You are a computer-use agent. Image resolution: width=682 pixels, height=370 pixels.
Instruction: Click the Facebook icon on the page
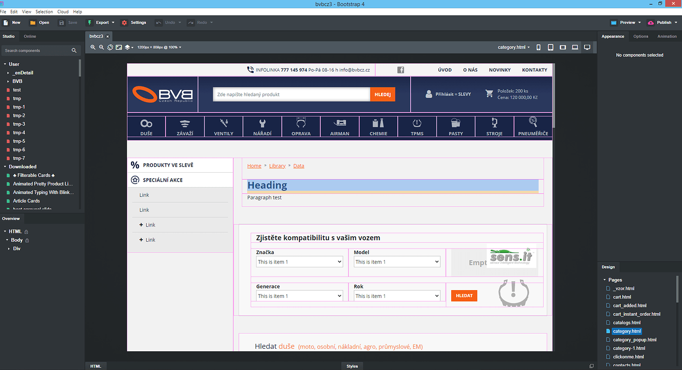pos(401,70)
